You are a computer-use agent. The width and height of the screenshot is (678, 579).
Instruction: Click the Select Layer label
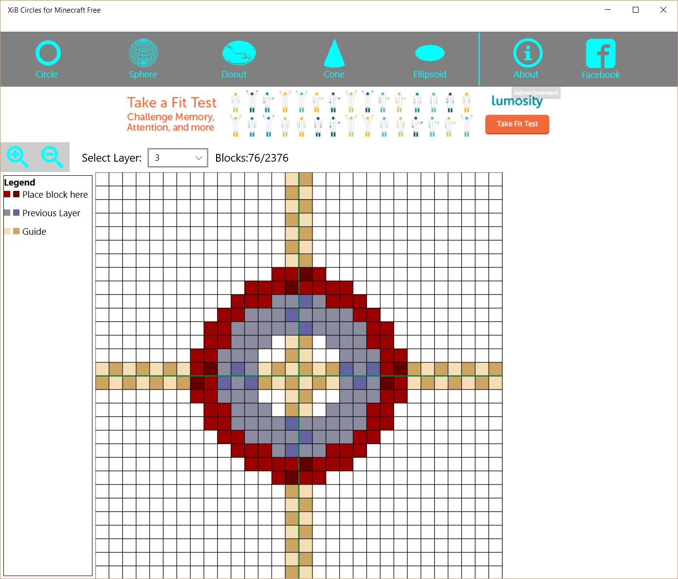[111, 158]
